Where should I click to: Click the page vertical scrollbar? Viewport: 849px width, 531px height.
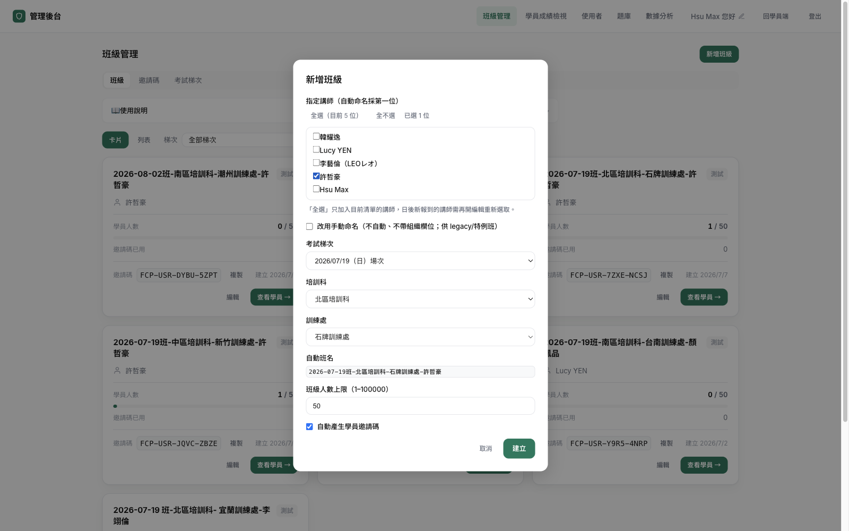coord(845,212)
